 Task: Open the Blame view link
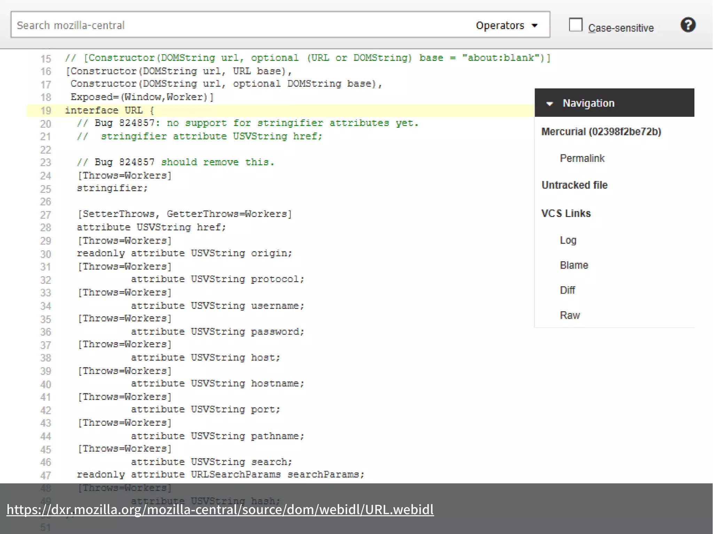point(574,265)
